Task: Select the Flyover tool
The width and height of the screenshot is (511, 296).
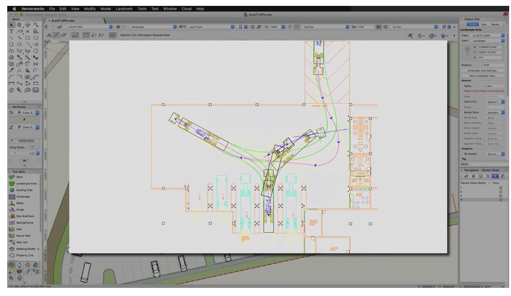Action: (x=28, y=25)
